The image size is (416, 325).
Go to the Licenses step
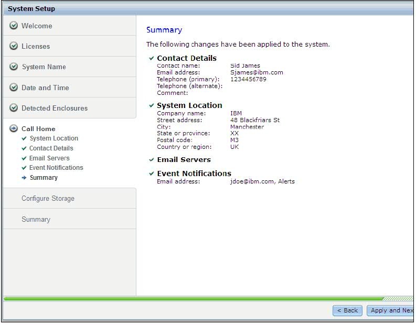[70, 46]
